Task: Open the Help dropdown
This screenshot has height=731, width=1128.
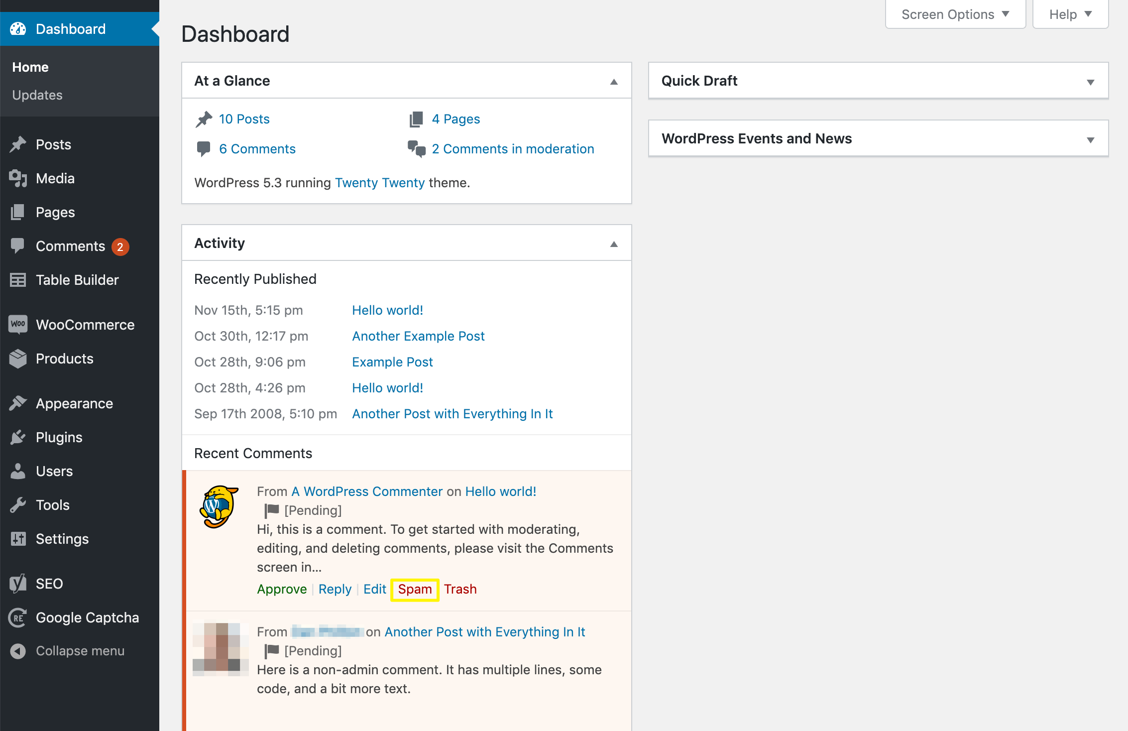Action: 1070,14
